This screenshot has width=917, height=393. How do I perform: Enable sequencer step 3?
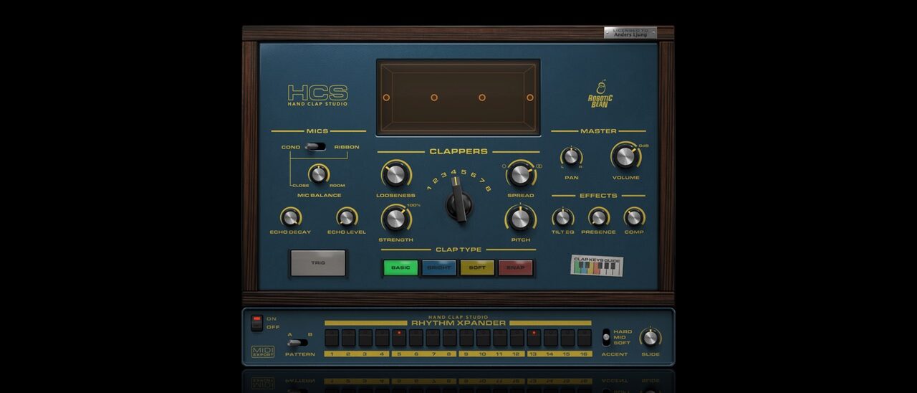[x=365, y=338]
